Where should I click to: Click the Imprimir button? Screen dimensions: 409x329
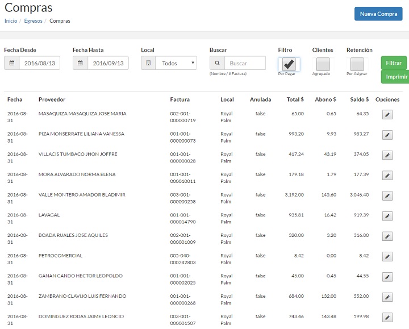tap(396, 77)
